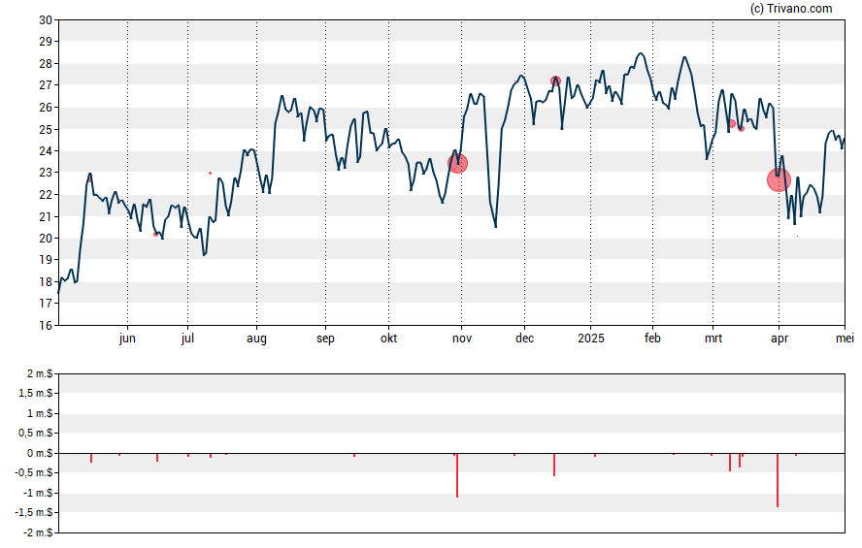Viewport: 862px width, 548px height.
Task: Click the red bubble just before November
Action: click(x=457, y=163)
